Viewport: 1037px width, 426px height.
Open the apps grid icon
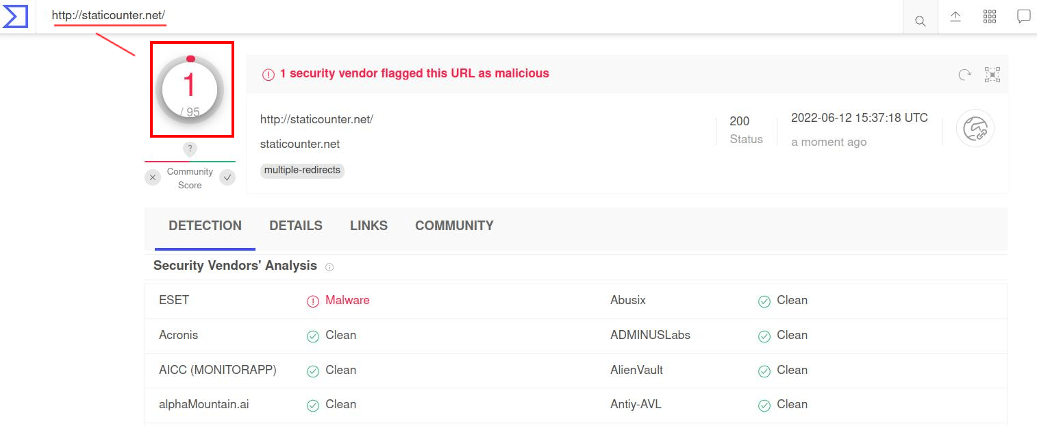pyautogui.click(x=989, y=16)
